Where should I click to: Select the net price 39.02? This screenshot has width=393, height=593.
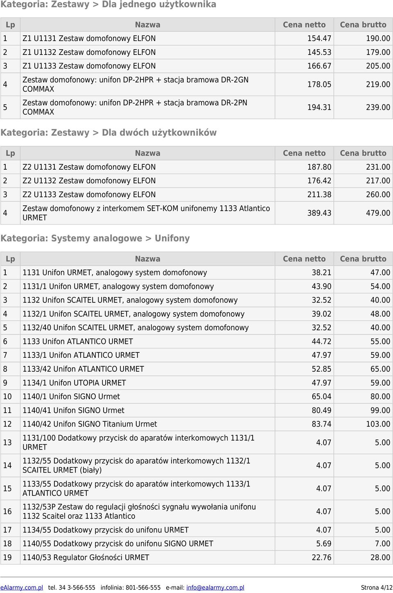321,314
